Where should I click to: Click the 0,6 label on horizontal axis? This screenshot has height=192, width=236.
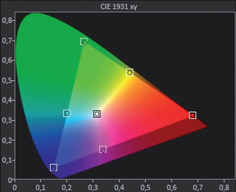[x=172, y=186]
